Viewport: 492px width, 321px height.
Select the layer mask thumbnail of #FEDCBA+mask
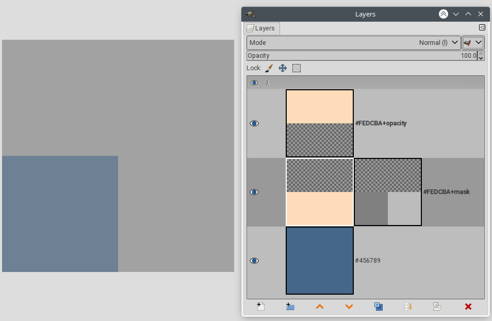[x=388, y=192]
